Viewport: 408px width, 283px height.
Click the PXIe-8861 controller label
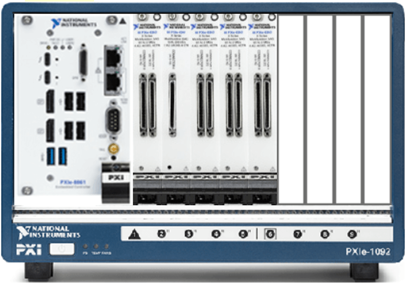[73, 182]
